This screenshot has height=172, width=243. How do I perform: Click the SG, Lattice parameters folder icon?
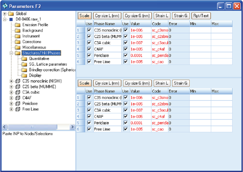(x=24, y=64)
